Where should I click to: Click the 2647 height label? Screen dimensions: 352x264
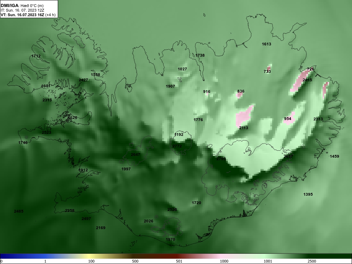pyautogui.click(x=136, y=155)
